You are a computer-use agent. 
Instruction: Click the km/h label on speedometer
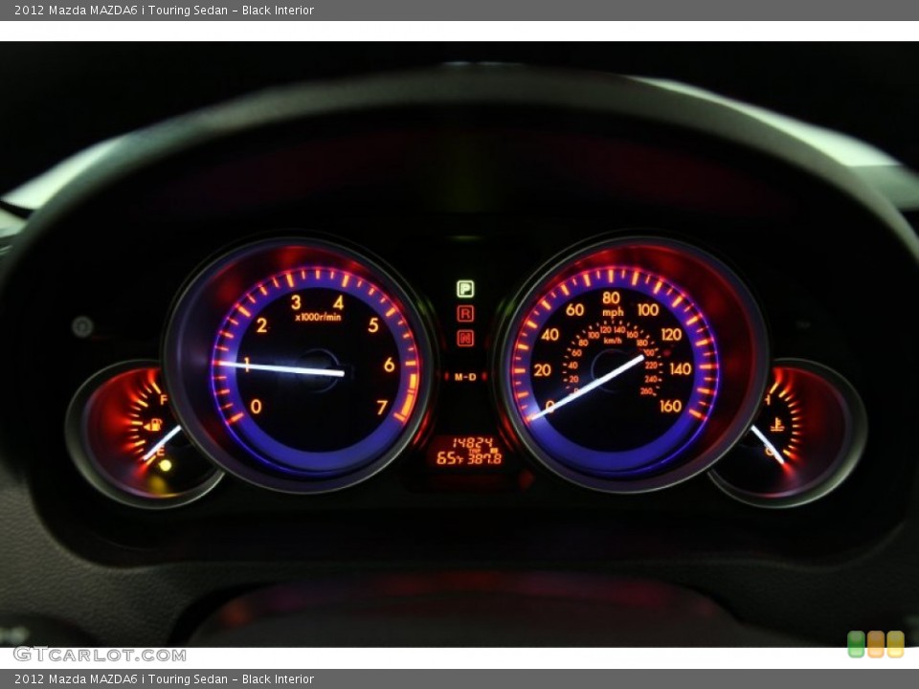613,341
